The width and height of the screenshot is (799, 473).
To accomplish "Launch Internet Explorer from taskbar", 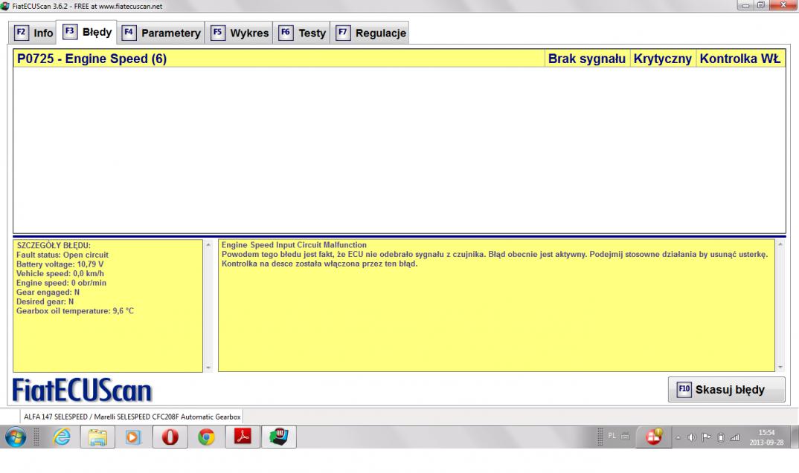I will point(62,437).
